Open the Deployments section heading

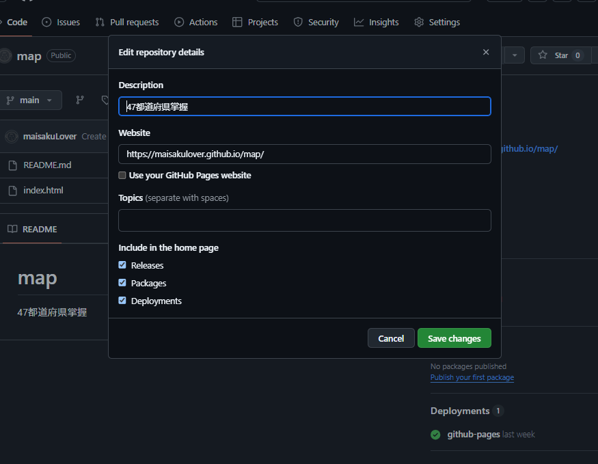[x=460, y=411]
